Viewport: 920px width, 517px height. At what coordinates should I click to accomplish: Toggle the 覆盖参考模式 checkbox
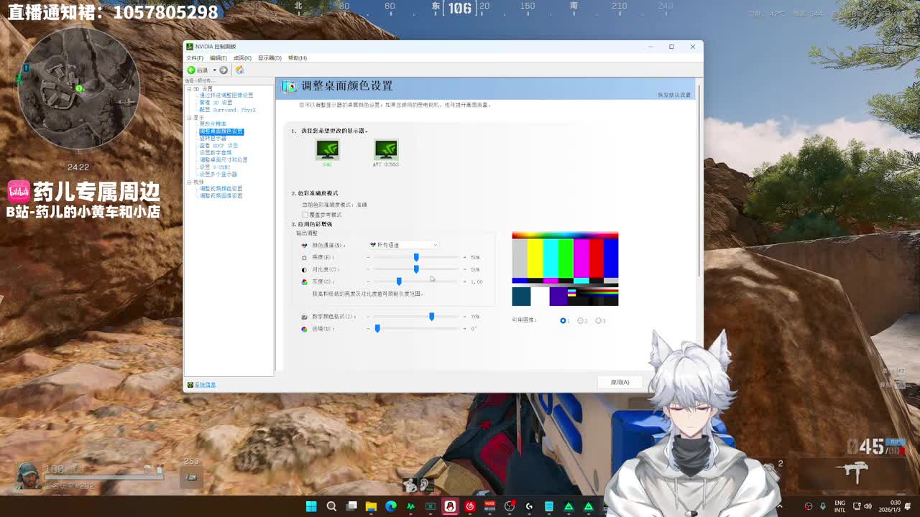[x=305, y=215]
